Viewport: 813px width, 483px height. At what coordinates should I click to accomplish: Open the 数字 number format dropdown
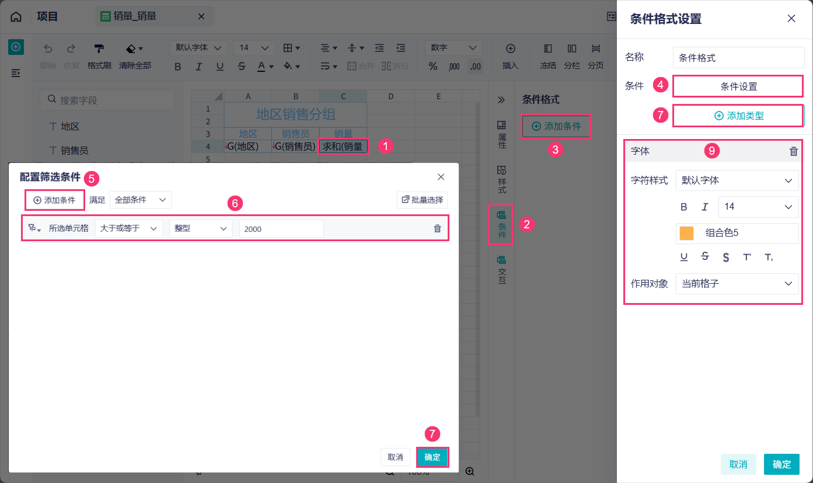point(454,48)
